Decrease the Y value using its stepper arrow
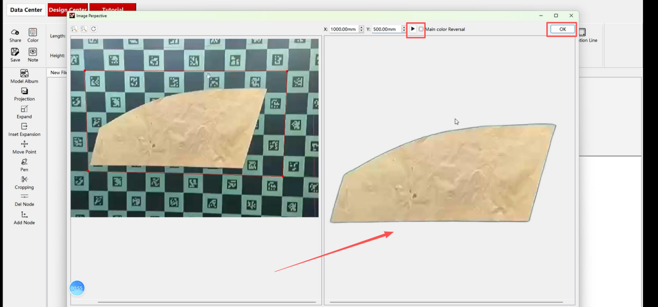The width and height of the screenshot is (658, 307). [x=404, y=31]
